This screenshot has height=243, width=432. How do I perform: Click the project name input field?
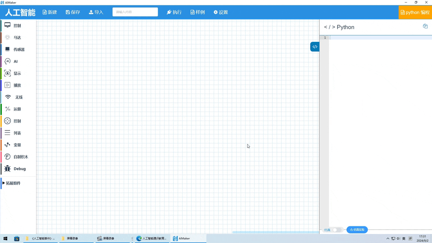(135, 12)
